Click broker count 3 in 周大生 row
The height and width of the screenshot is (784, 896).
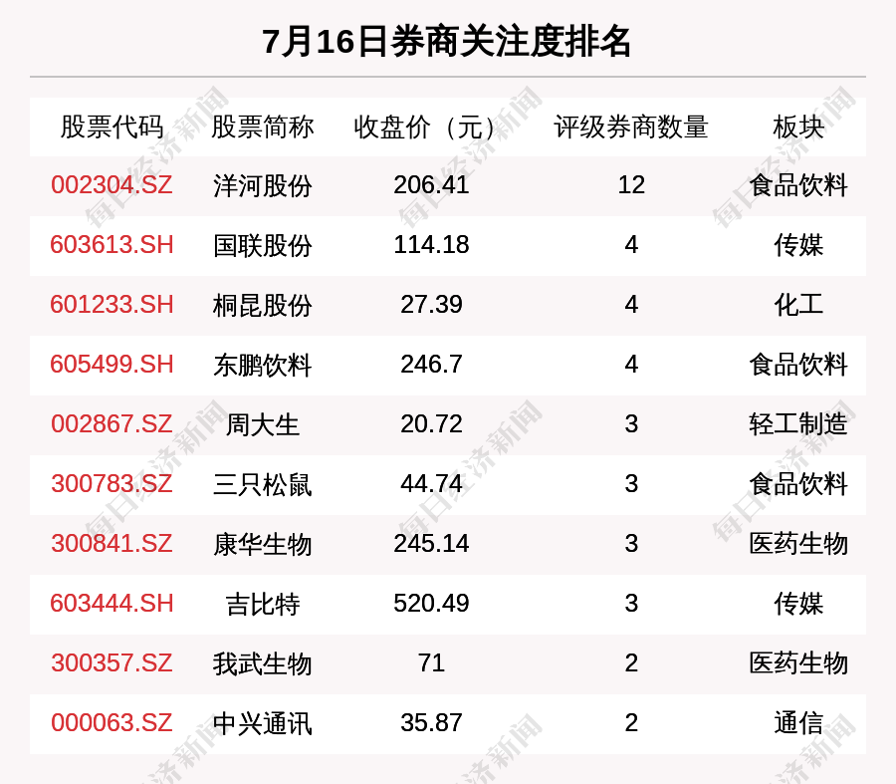point(631,424)
